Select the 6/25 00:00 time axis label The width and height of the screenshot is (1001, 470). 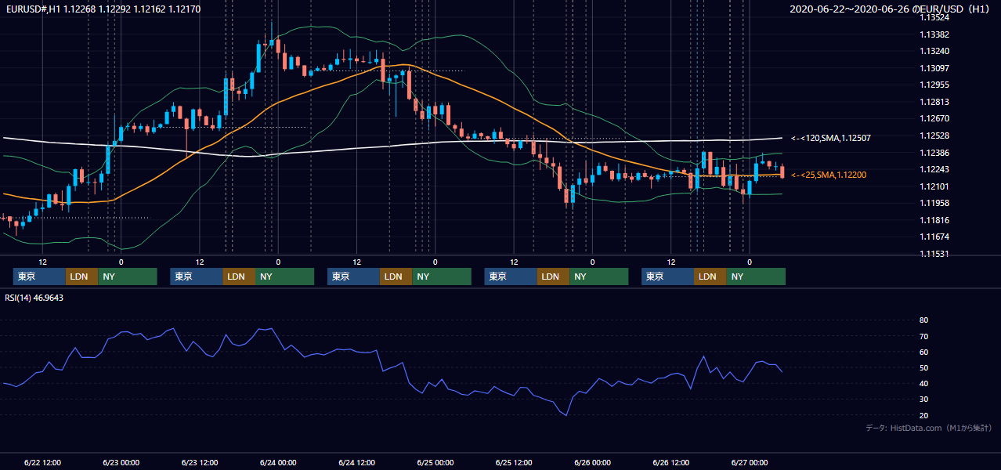coord(435,463)
